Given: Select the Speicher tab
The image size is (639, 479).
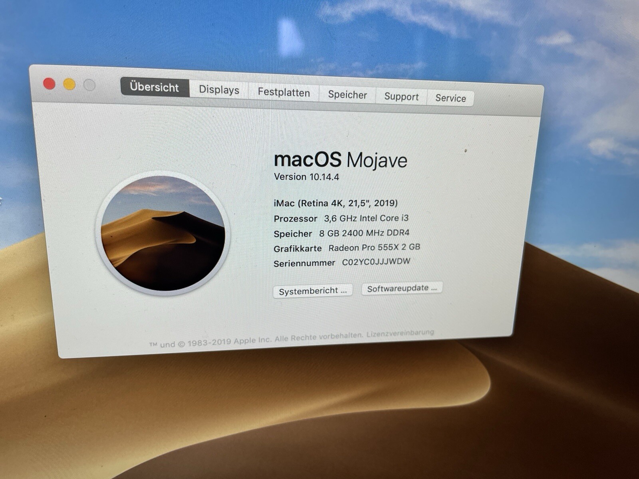Looking at the screenshot, I should coord(347,95).
